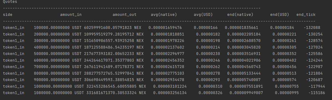Click avg native value 0.000001818851
This screenshot has width=332, height=100.
coord(168,34)
